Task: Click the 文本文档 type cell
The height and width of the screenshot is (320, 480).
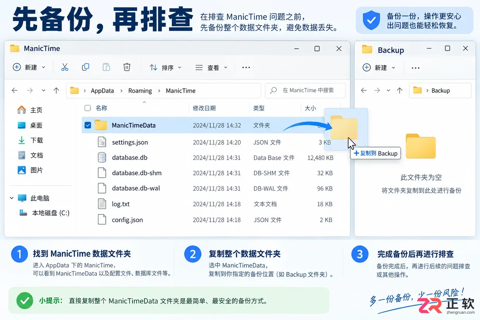Action: click(265, 204)
